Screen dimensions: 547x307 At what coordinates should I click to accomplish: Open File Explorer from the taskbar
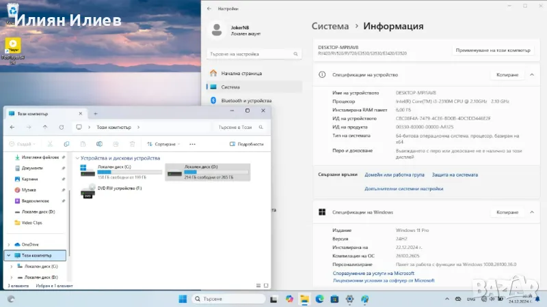(x=304, y=299)
